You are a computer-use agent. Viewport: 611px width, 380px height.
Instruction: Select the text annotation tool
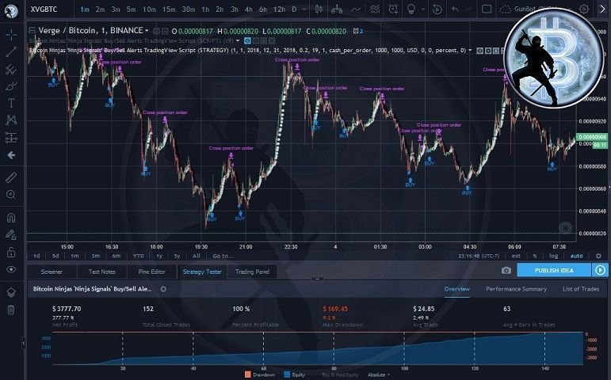(11, 103)
